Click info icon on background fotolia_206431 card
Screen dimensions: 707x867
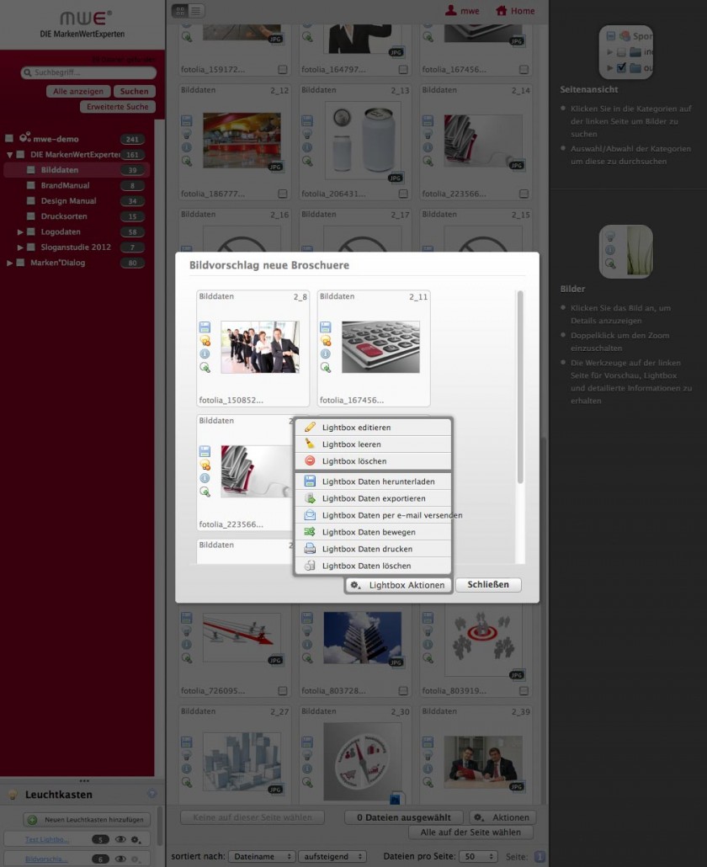point(307,147)
